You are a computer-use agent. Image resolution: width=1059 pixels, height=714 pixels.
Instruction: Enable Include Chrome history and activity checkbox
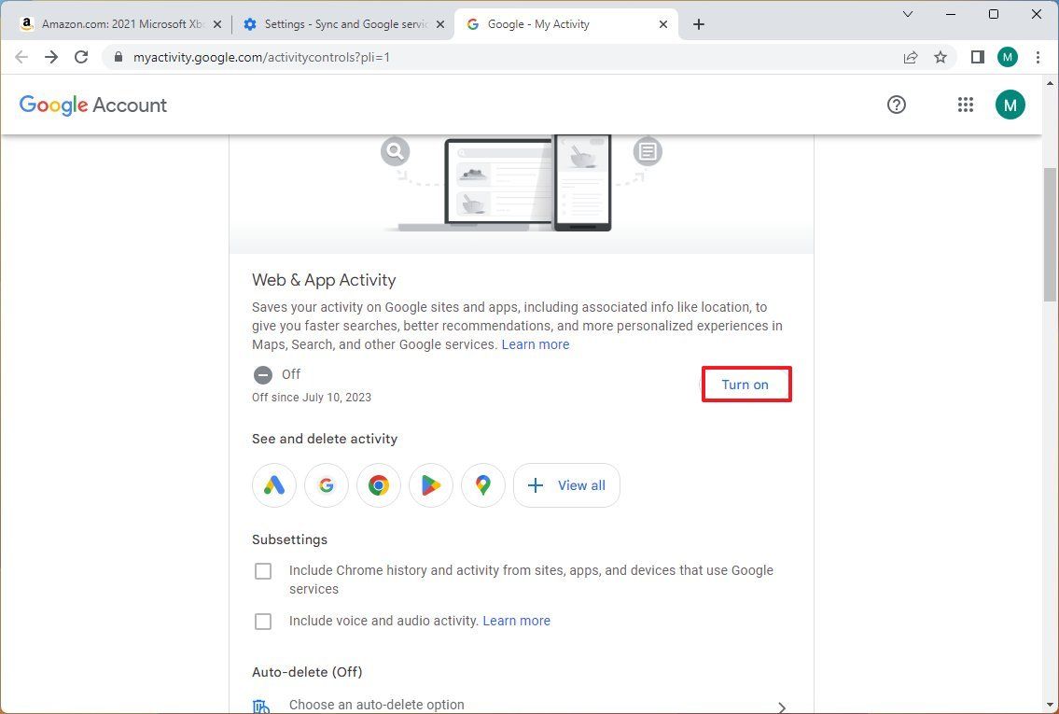[x=263, y=571]
